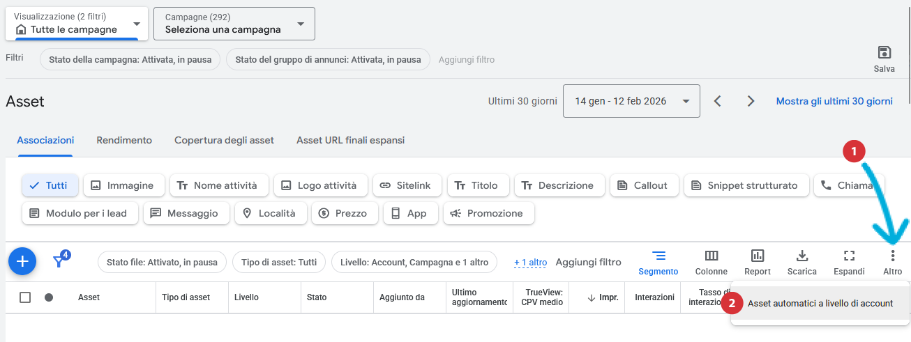Image resolution: width=911 pixels, height=342 pixels.
Task: Click the +1 altro filters link
Action: click(530, 263)
